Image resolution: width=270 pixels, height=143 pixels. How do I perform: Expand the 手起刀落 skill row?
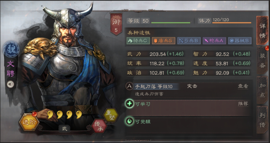(x=188, y=90)
